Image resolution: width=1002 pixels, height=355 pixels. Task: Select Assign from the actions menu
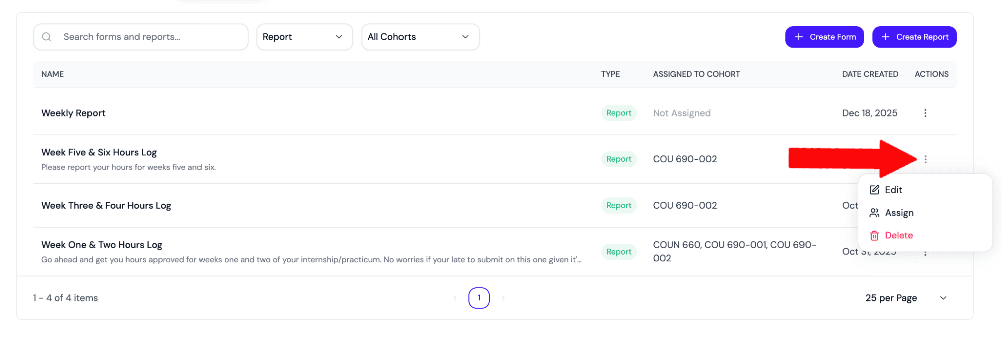(x=899, y=213)
